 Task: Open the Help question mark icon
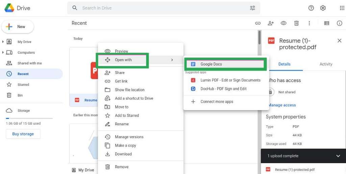(x=311, y=8)
